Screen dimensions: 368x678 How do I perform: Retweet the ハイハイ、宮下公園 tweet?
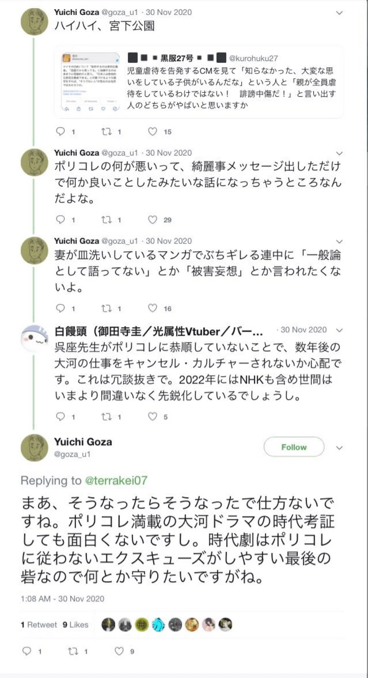pyautogui.click(x=107, y=131)
